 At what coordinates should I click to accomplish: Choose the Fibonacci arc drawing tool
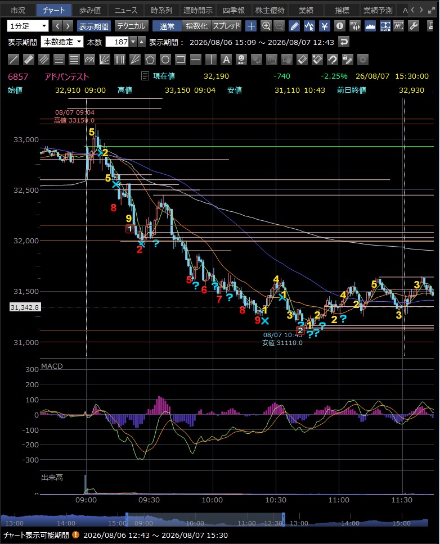point(89,60)
